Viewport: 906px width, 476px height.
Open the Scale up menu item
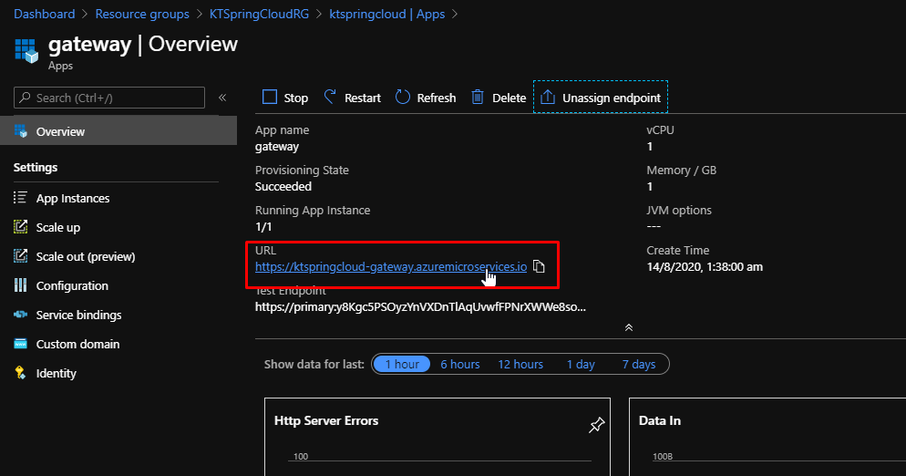point(58,227)
